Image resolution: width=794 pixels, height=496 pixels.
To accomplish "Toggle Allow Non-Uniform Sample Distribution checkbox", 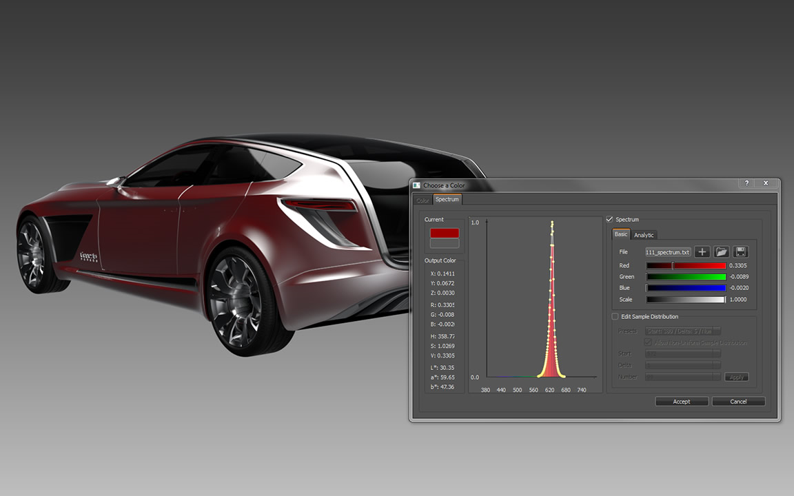I will click(x=648, y=342).
